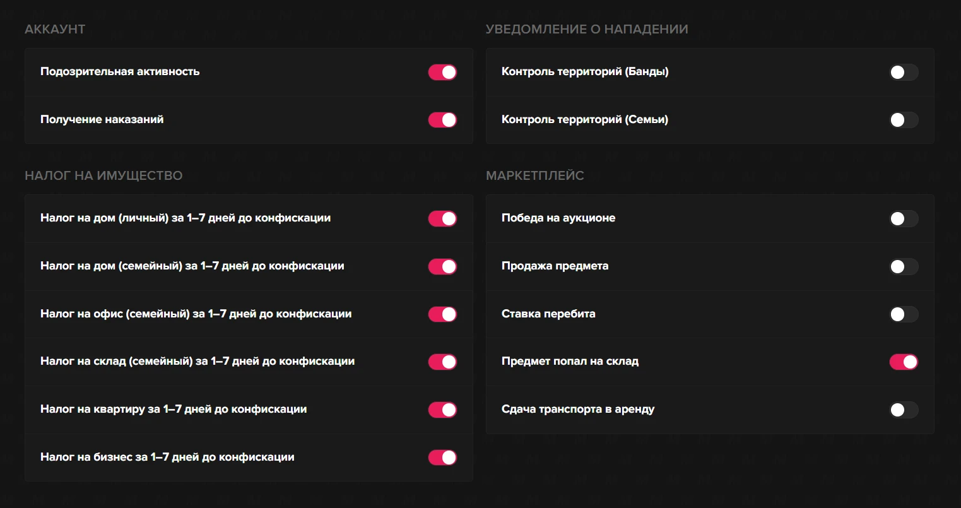Click the НАЛОГ НА ИМУЩЕСТВО heading
This screenshot has width=961, height=508.
[x=103, y=175]
